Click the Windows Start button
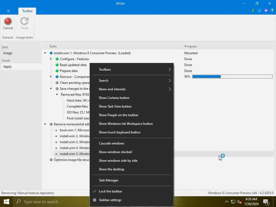The width and height of the screenshot is (276, 207). [x=6, y=202]
